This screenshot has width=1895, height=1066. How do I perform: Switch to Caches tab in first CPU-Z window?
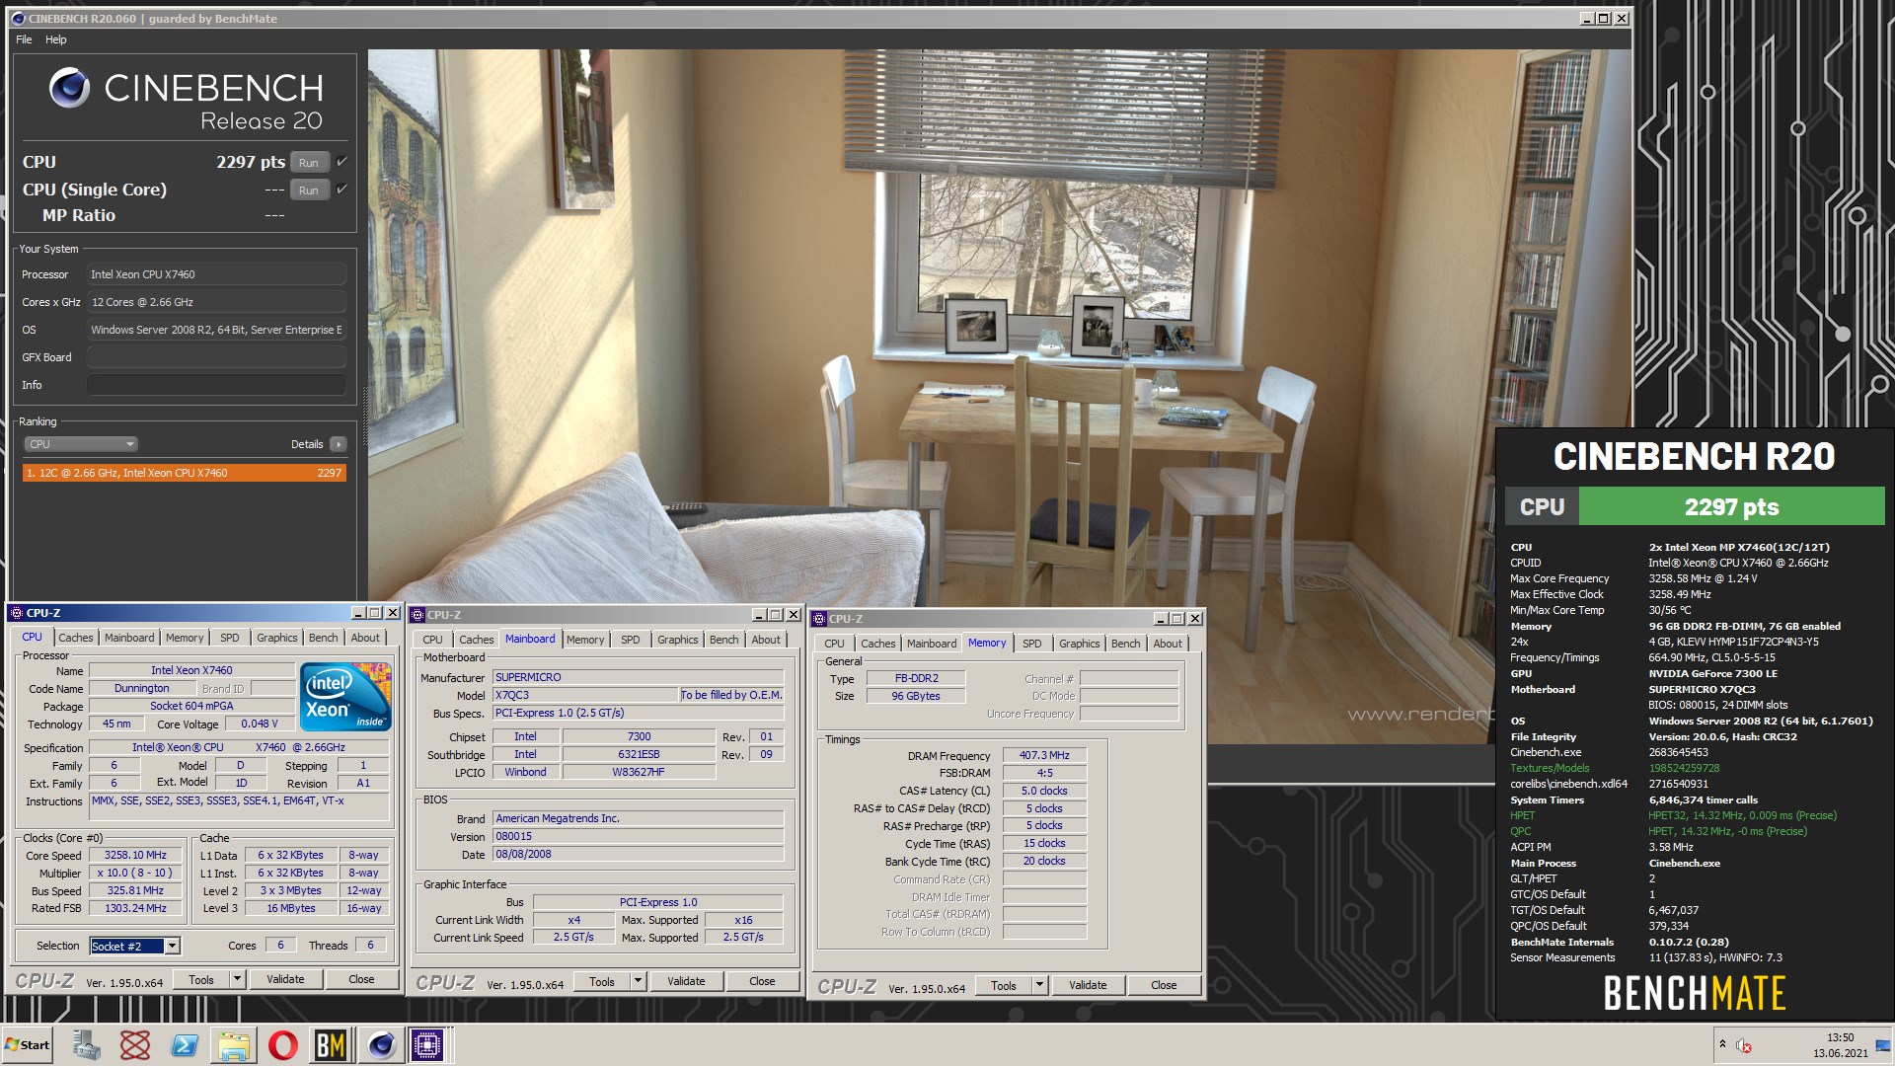(76, 638)
